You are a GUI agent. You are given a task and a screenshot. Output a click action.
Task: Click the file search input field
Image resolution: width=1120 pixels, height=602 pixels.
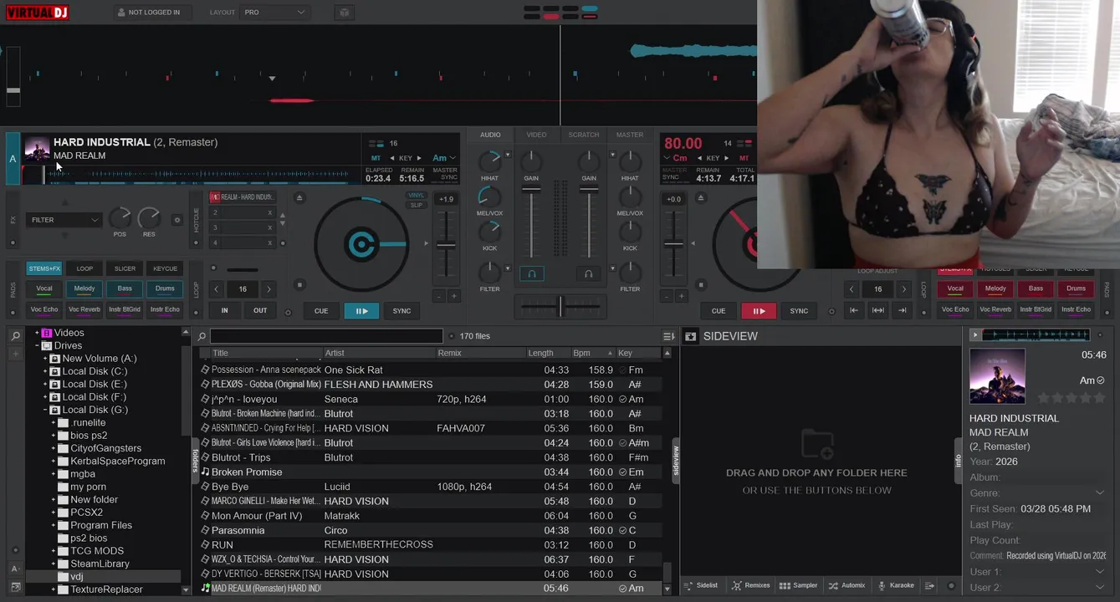tap(327, 336)
